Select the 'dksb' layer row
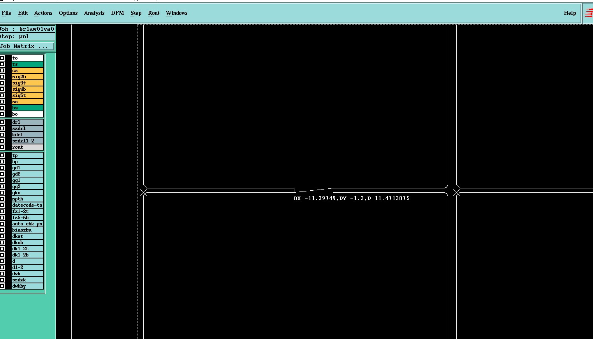The width and height of the screenshot is (593, 339). coord(27,242)
